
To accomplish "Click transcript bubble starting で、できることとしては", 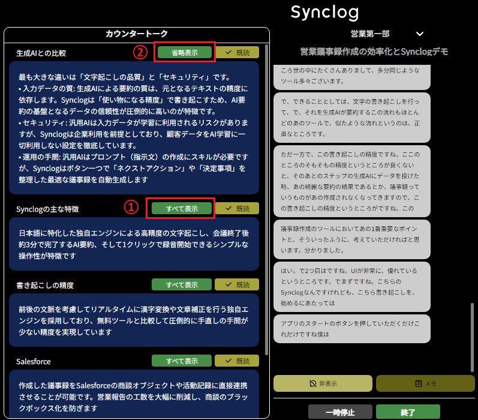I will tap(352, 118).
